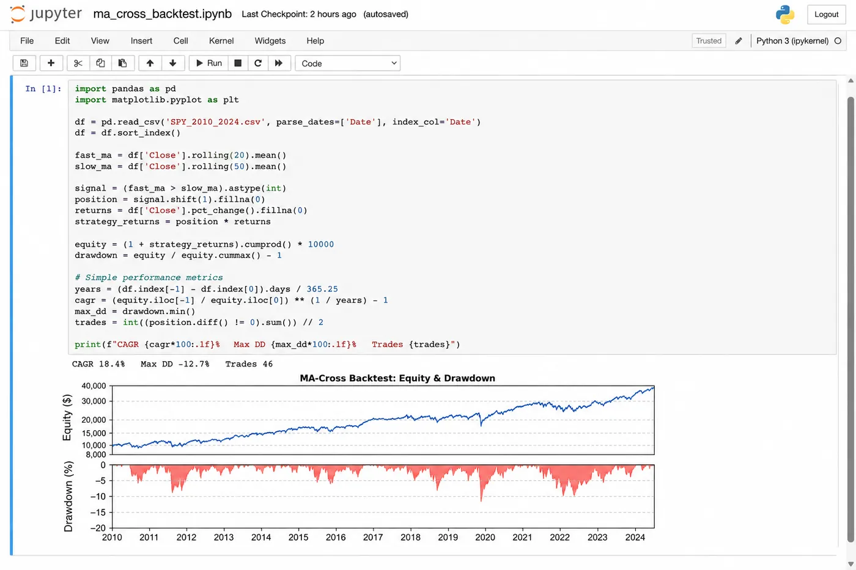Click the Last Checkpoint: 2 hours ago text
This screenshot has height=570, width=856.
pyautogui.click(x=299, y=14)
